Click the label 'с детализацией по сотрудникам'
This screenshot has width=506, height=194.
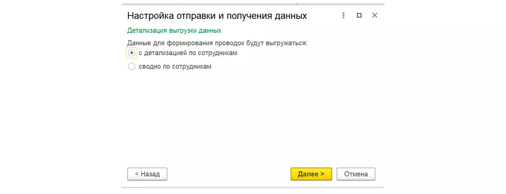tap(188, 53)
